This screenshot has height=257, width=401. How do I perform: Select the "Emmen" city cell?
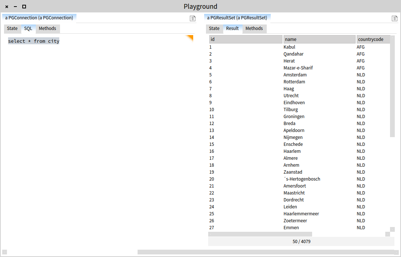tap(291, 228)
